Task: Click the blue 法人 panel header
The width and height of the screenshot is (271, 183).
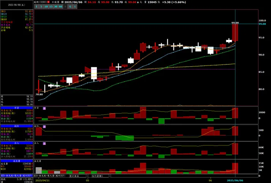Action: pos(16,143)
